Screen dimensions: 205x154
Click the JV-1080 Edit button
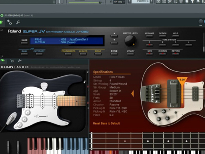click(x=114, y=54)
